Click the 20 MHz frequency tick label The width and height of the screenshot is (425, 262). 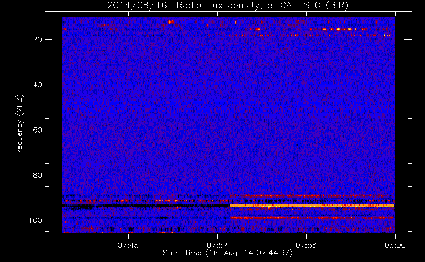tap(38, 40)
